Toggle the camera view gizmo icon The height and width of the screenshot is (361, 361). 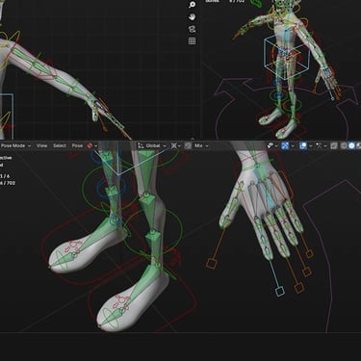[x=192, y=29]
